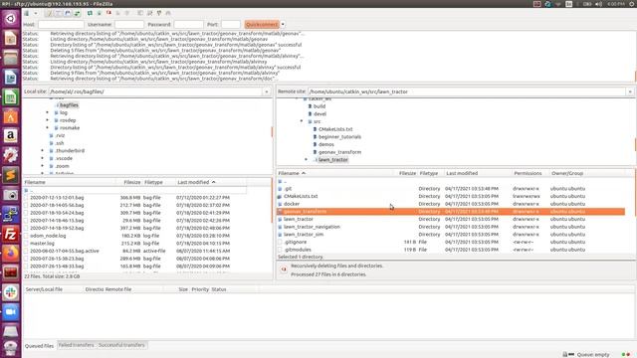Open the Remote site path dropdown
This screenshot has width=637, height=358.
pyautogui.click(x=630, y=91)
